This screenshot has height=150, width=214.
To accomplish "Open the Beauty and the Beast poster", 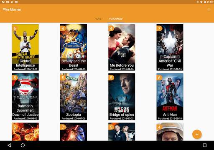I will (74, 47).
